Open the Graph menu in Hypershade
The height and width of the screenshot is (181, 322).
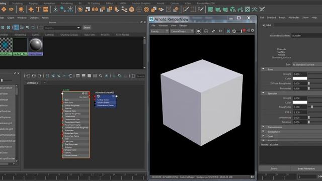(11, 18)
